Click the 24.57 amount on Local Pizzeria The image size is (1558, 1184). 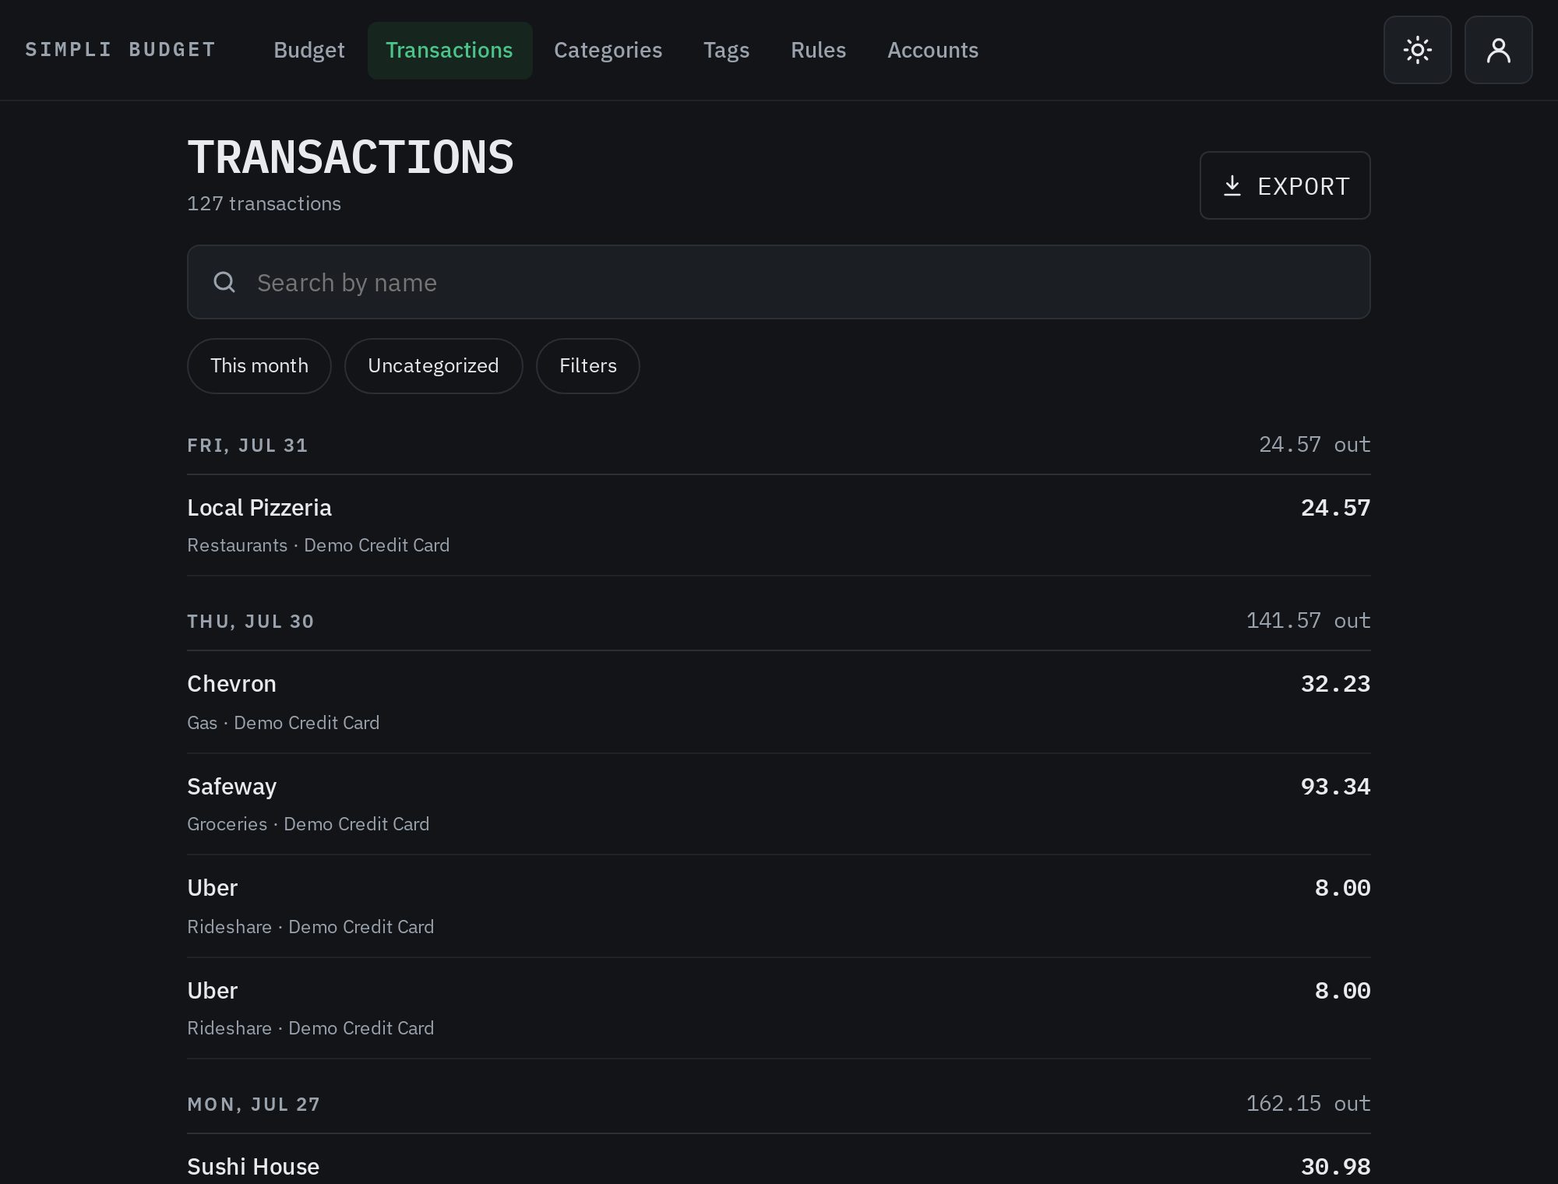pyautogui.click(x=1335, y=508)
